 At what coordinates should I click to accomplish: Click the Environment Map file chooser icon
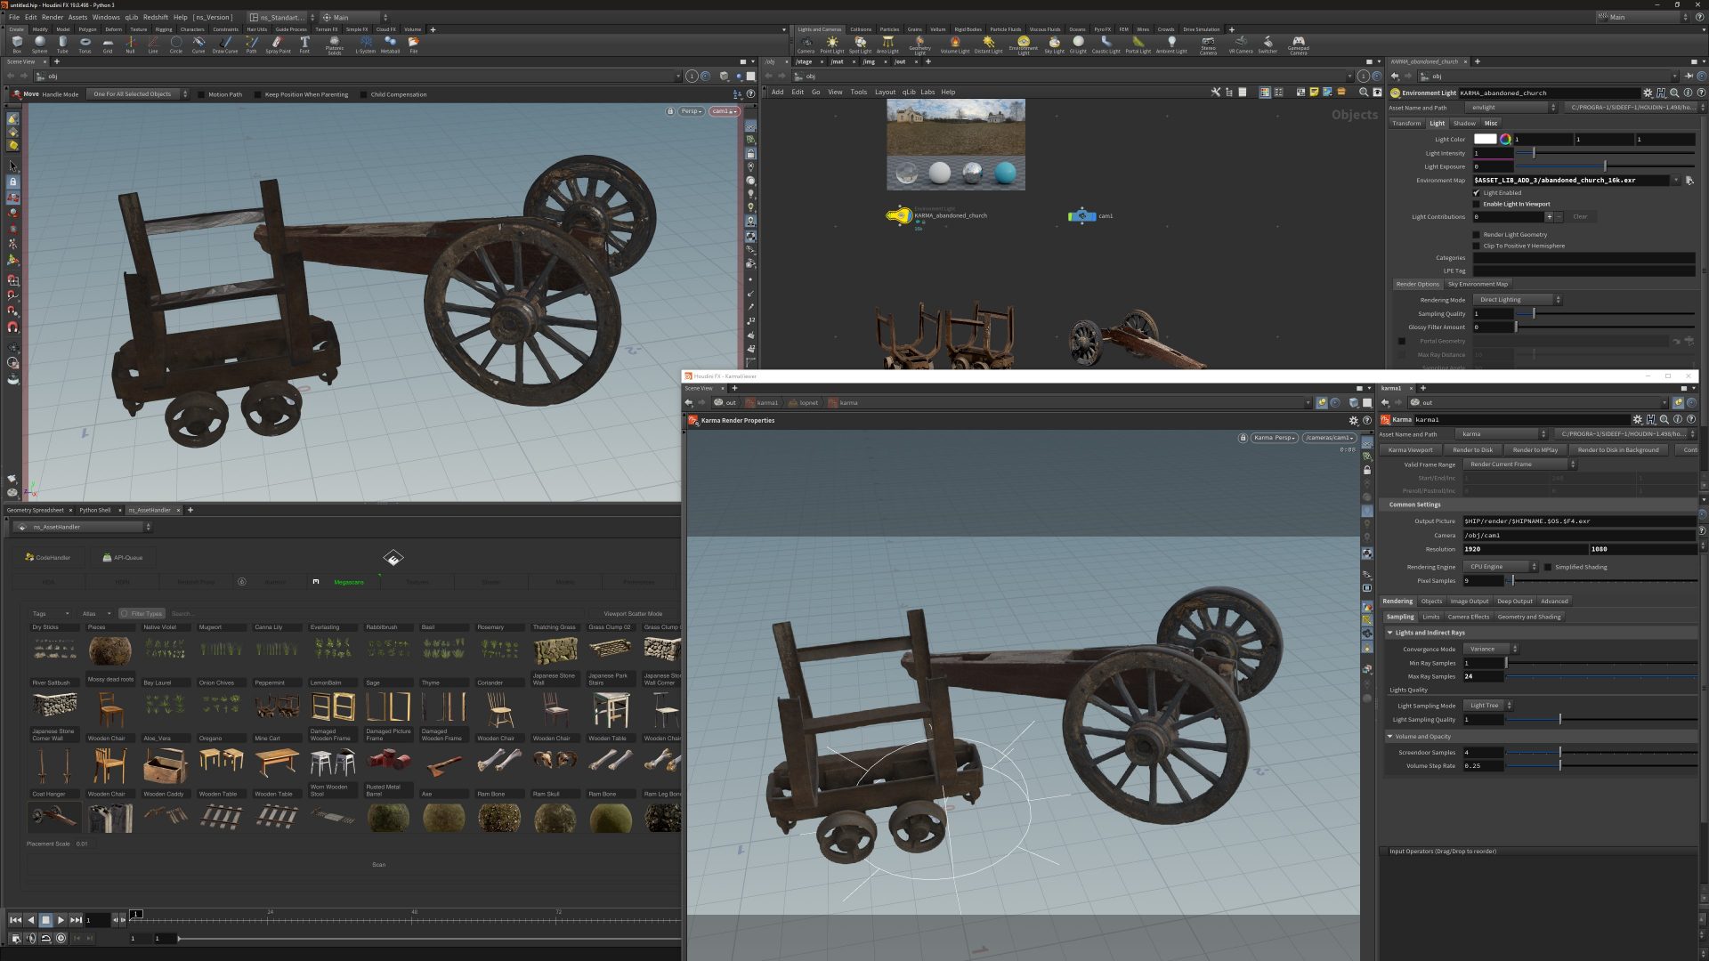click(1689, 181)
